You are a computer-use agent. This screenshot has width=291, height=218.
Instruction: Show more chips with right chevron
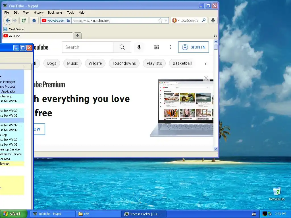(205, 64)
